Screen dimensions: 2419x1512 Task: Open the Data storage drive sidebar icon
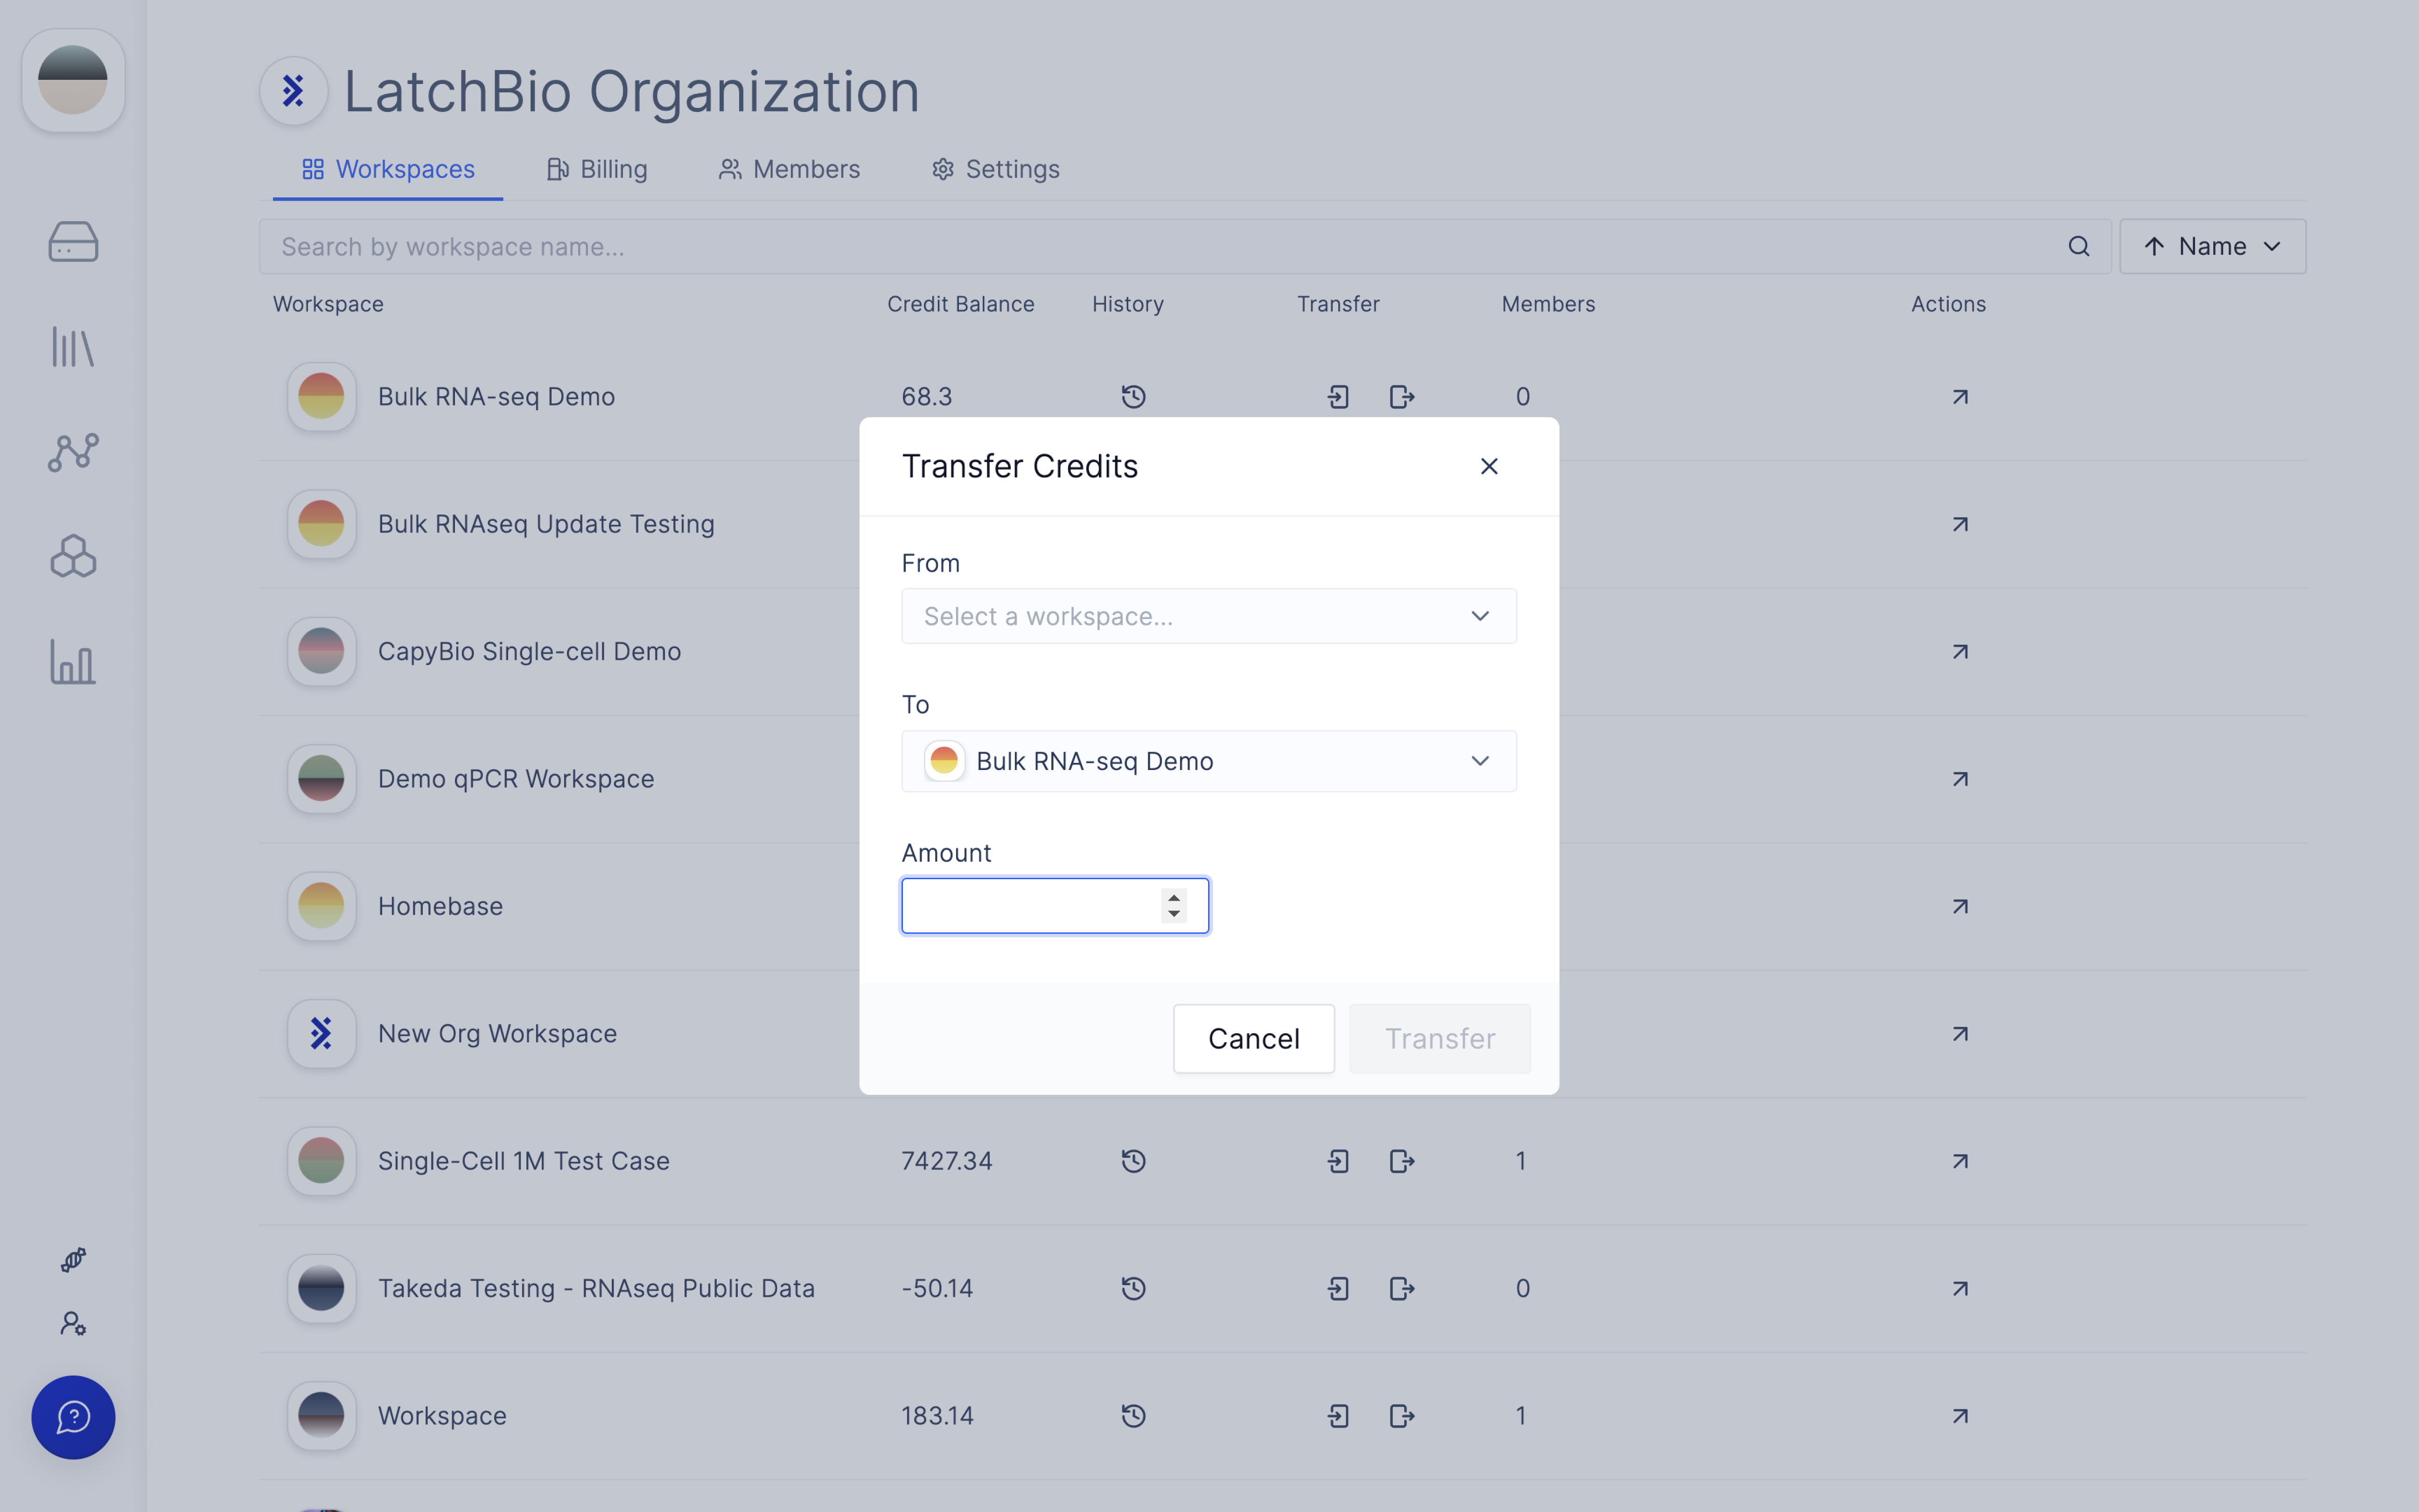[73, 242]
